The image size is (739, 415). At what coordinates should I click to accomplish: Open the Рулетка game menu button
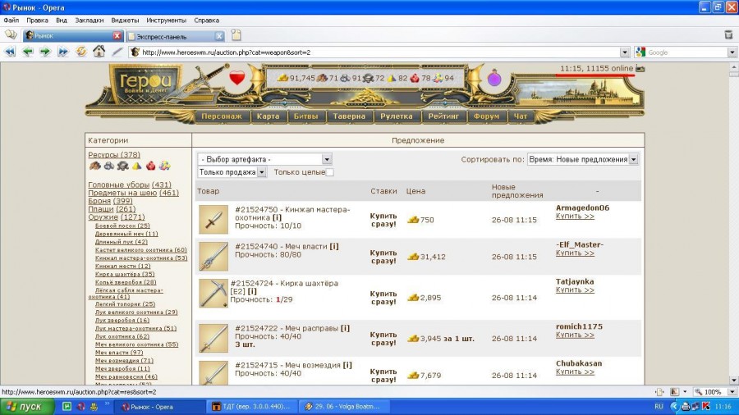[397, 116]
